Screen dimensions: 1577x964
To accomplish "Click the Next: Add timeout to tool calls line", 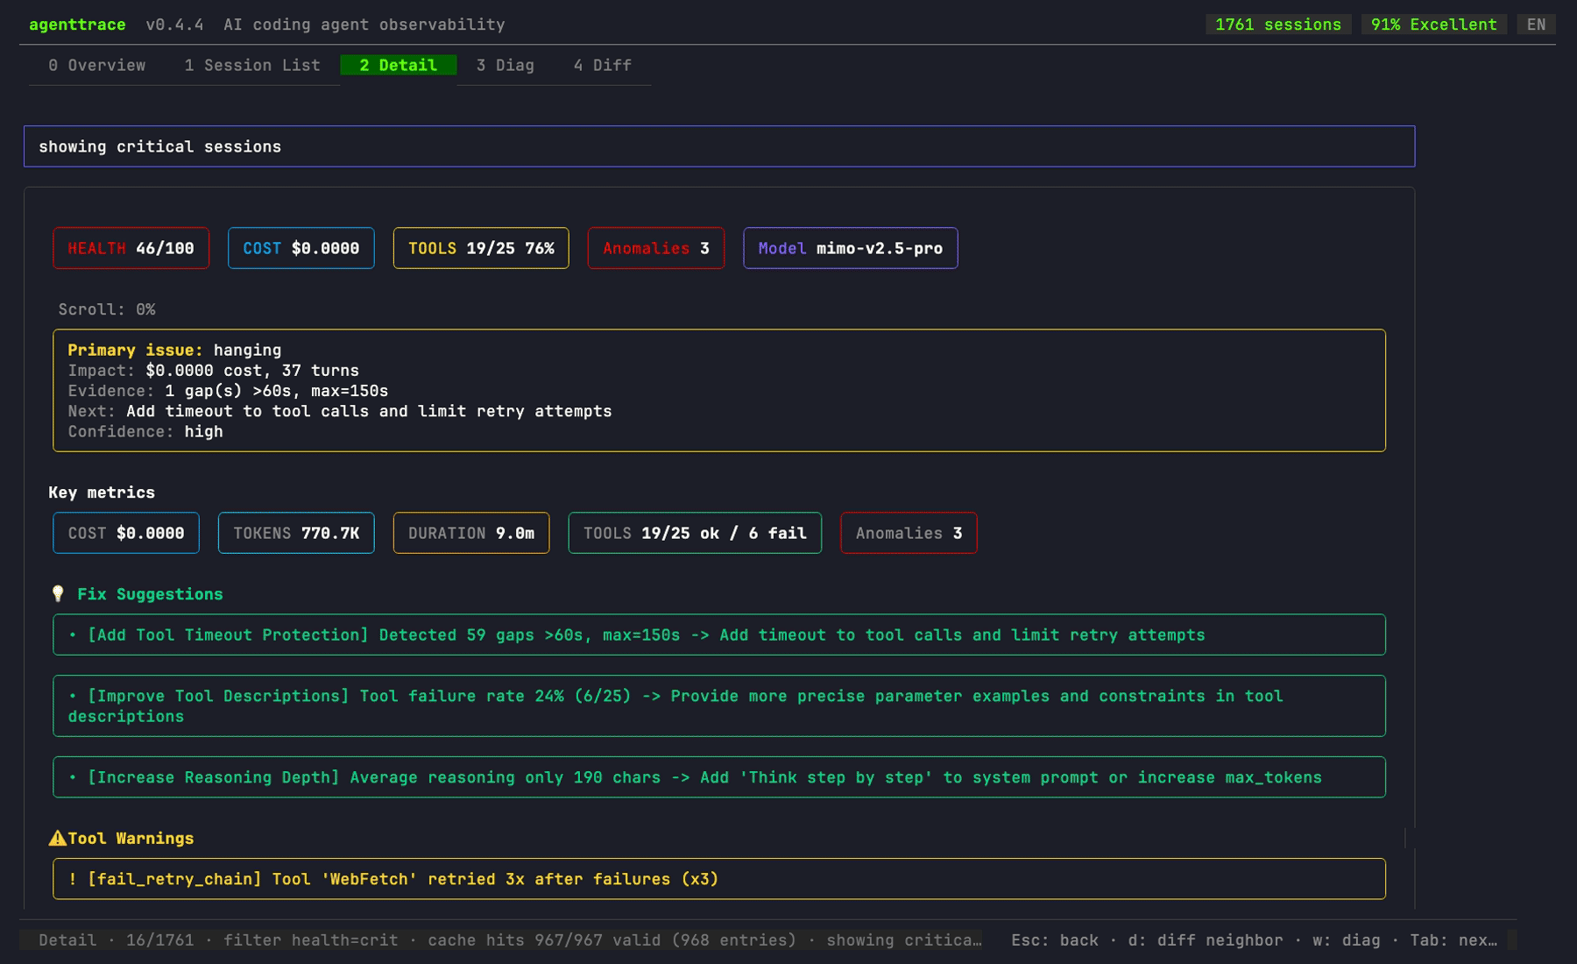I will tap(340, 411).
